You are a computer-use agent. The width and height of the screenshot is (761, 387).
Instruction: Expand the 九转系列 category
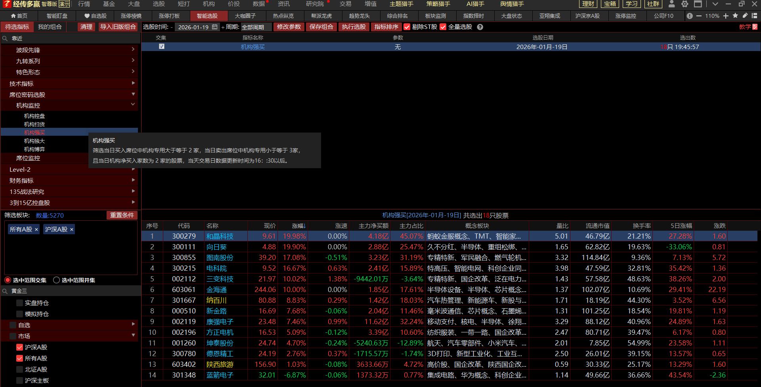133,61
